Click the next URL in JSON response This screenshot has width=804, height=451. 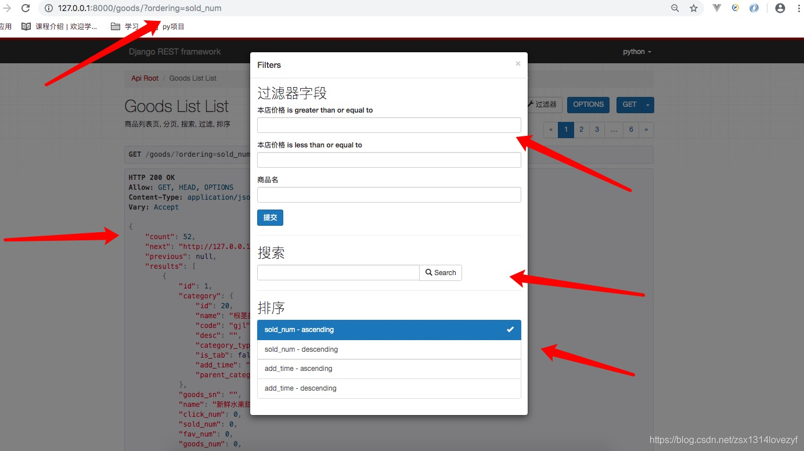point(214,246)
